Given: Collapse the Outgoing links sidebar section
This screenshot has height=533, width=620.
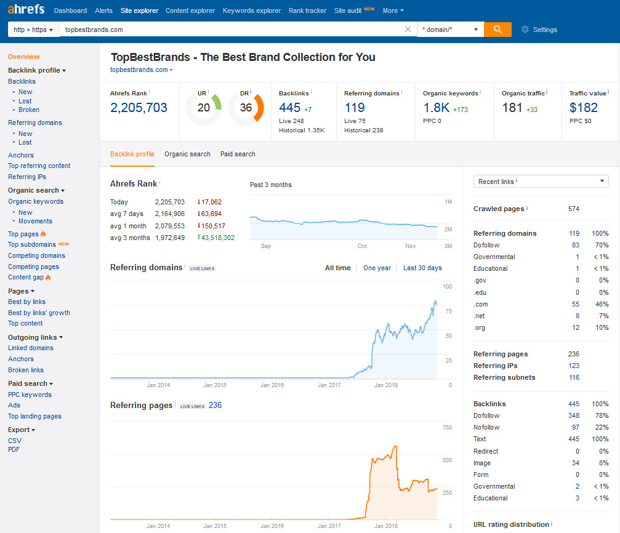Looking at the screenshot, I should tap(36, 337).
